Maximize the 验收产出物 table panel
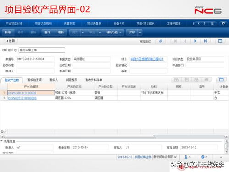Screen dimensions: 229x172 pos(221,79)
